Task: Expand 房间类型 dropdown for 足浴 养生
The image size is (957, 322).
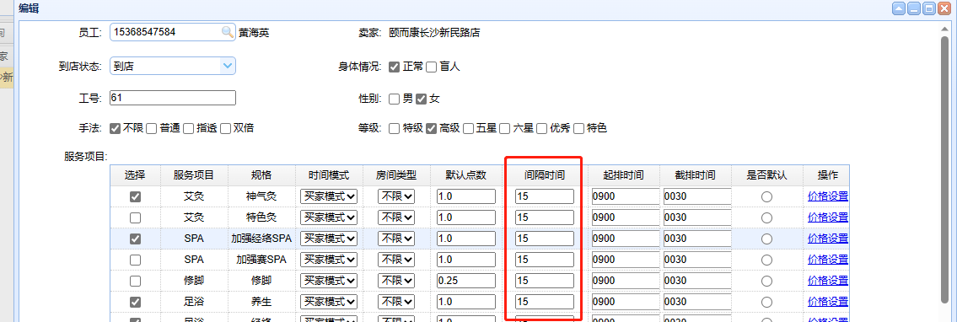Action: pyautogui.click(x=396, y=302)
